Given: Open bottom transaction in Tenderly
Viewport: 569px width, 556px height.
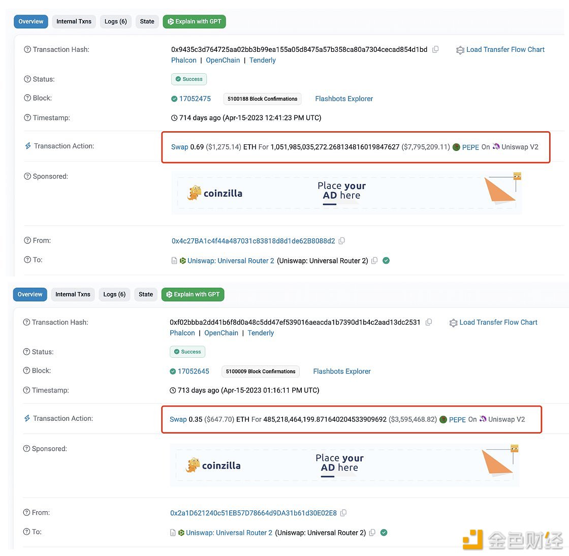Looking at the screenshot, I should [261, 333].
